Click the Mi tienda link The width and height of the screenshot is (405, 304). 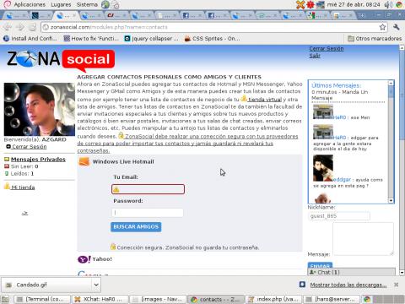(x=23, y=187)
